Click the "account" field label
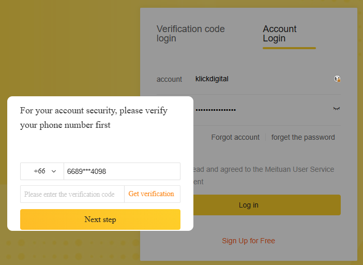 coord(169,79)
